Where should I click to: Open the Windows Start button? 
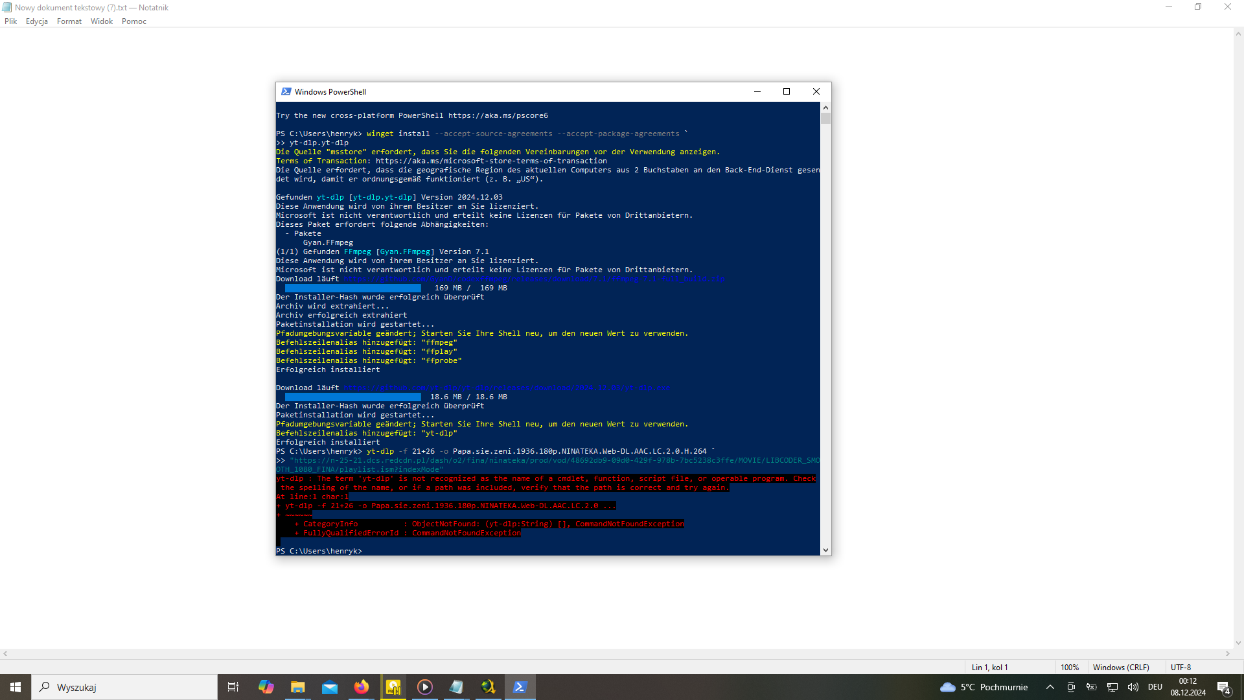[16, 687]
